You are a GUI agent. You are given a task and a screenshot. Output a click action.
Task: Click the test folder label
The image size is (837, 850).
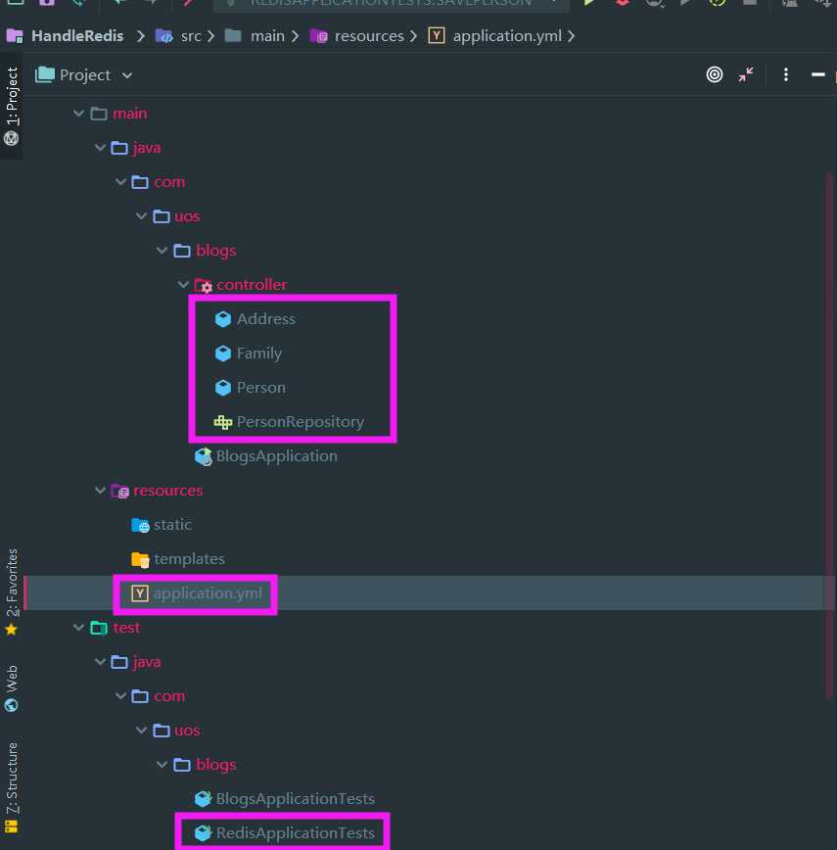click(126, 627)
